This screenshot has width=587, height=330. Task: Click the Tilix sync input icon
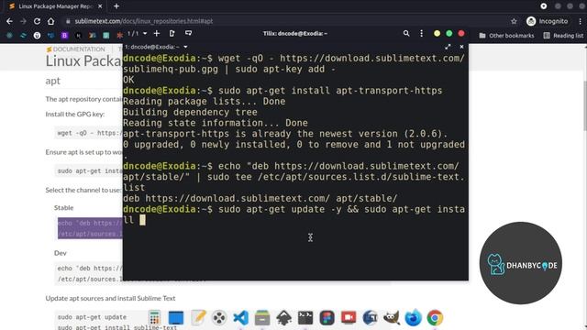tap(188, 33)
